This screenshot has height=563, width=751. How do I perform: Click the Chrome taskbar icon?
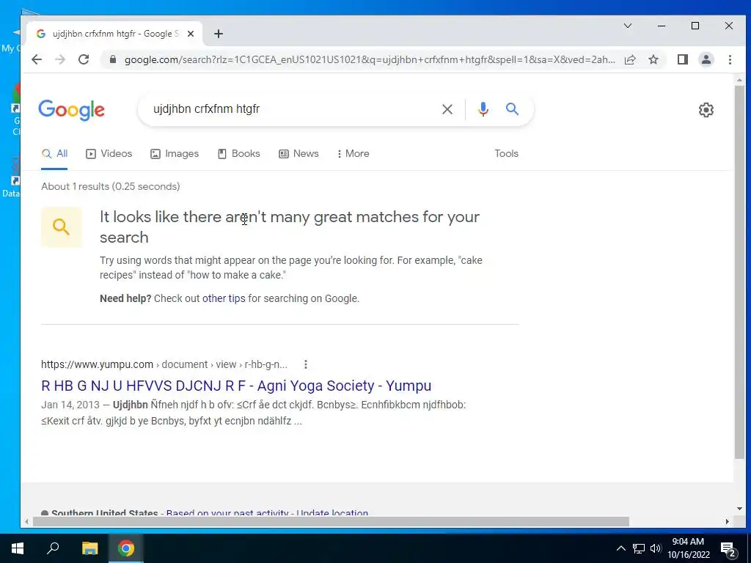click(126, 548)
